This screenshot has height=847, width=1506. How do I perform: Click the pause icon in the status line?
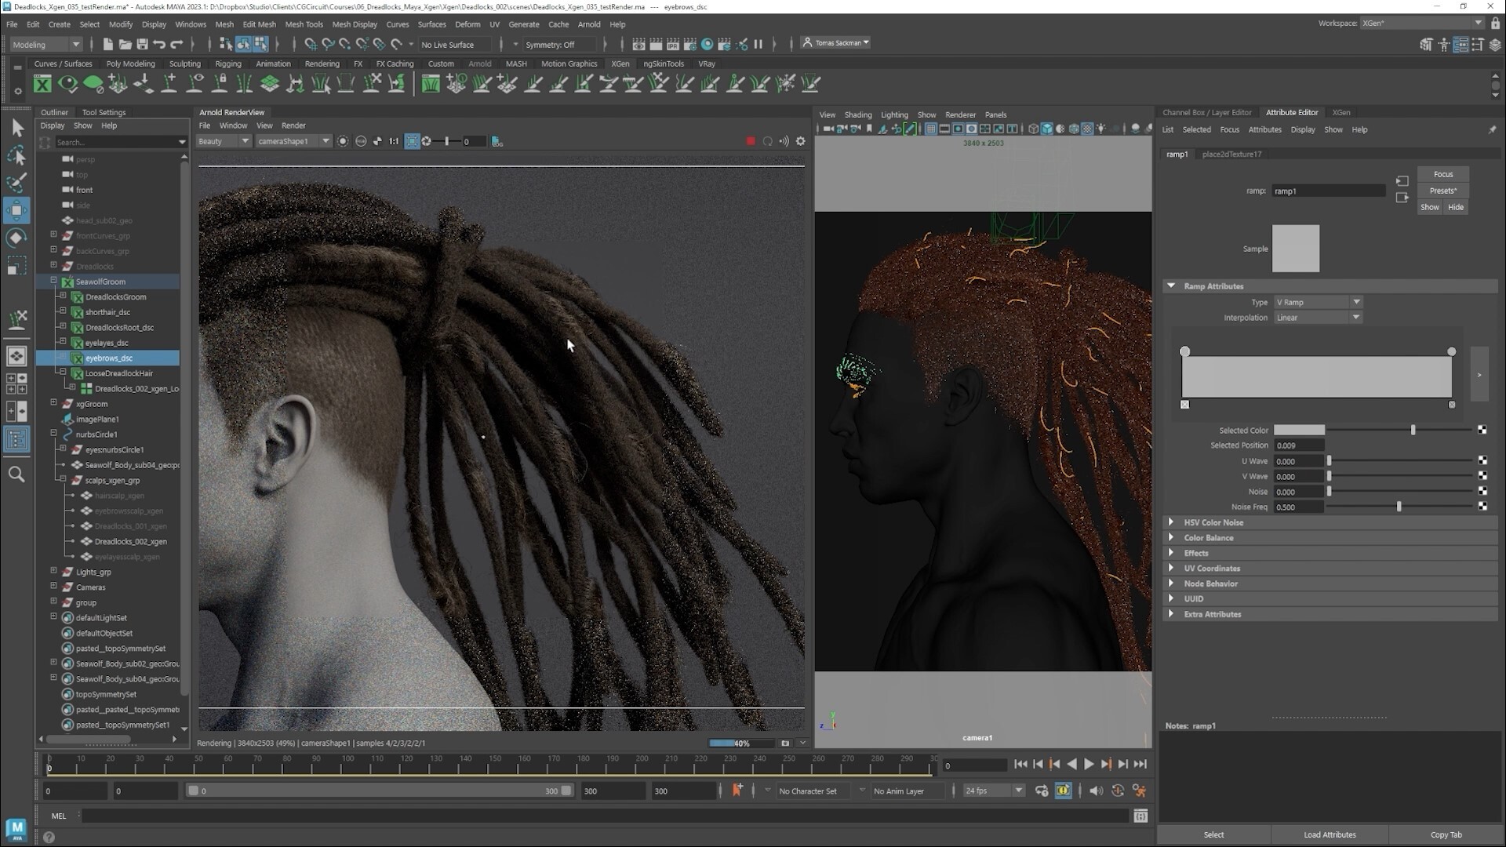point(759,44)
